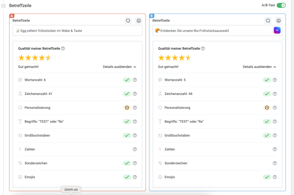Collapse details via Details ausblenden in variant B
The image size is (294, 195).
[x=259, y=67]
